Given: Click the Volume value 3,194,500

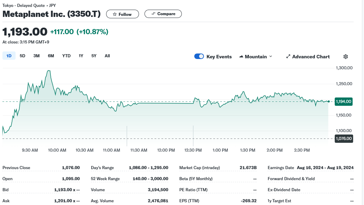Looking at the screenshot, I should click(x=158, y=190).
